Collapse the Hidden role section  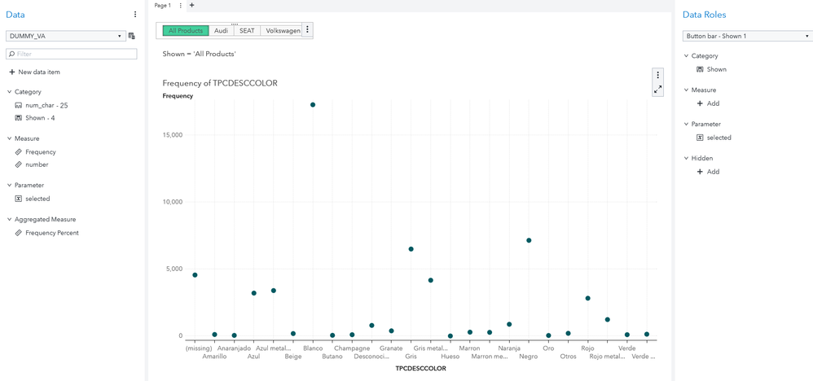686,158
